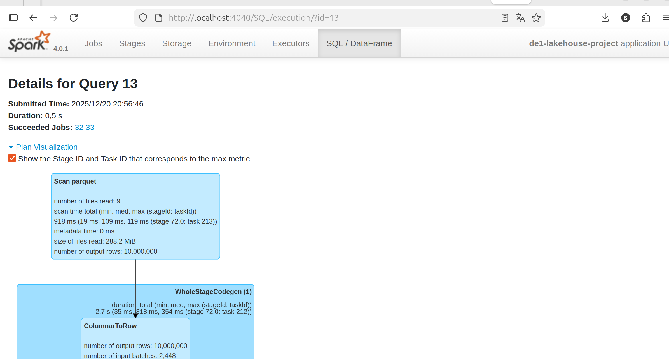Screen dimensions: 669x359
Task: Open the extensions puzzle icon
Action: pyautogui.click(x=646, y=18)
